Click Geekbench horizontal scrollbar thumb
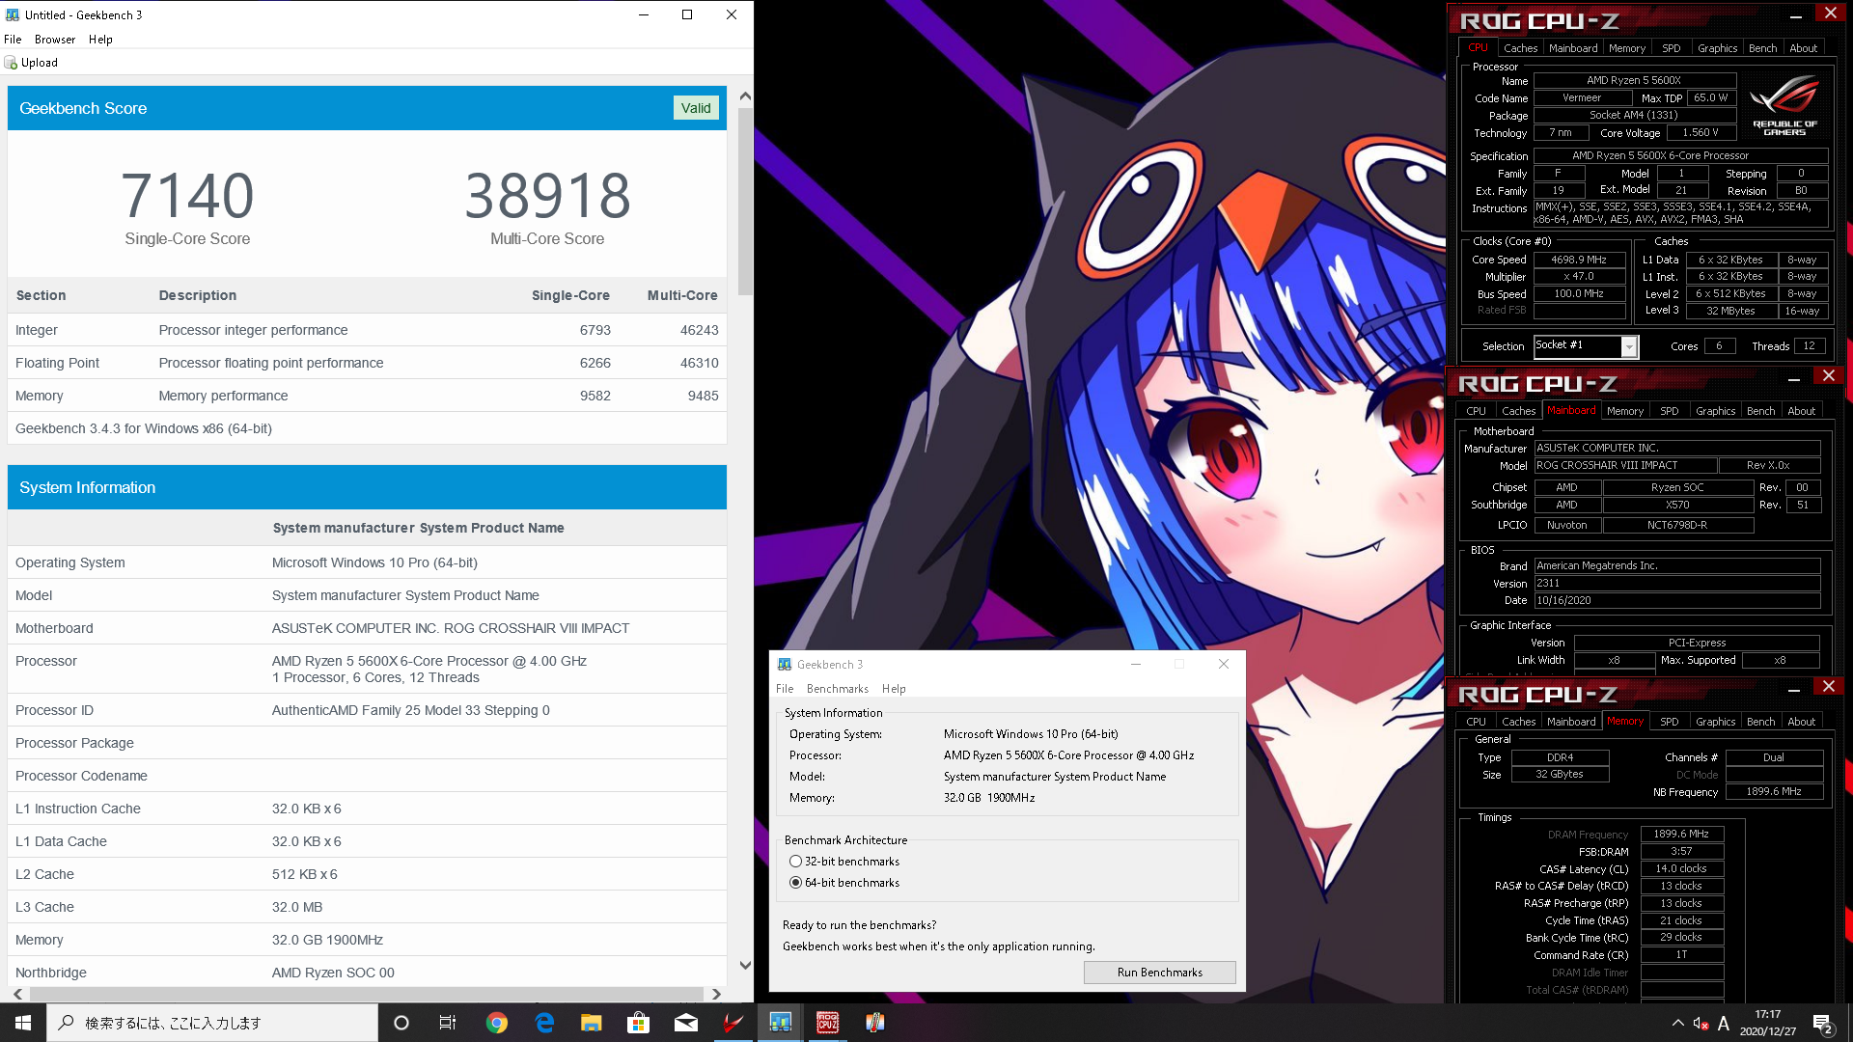This screenshot has height=1042, width=1853. (x=366, y=994)
